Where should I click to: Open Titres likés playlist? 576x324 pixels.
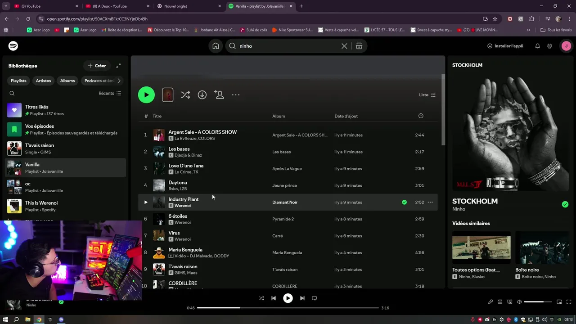(x=66, y=110)
